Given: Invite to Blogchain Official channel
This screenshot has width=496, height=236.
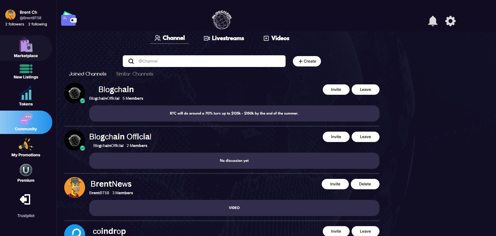Looking at the screenshot, I should coord(336,137).
